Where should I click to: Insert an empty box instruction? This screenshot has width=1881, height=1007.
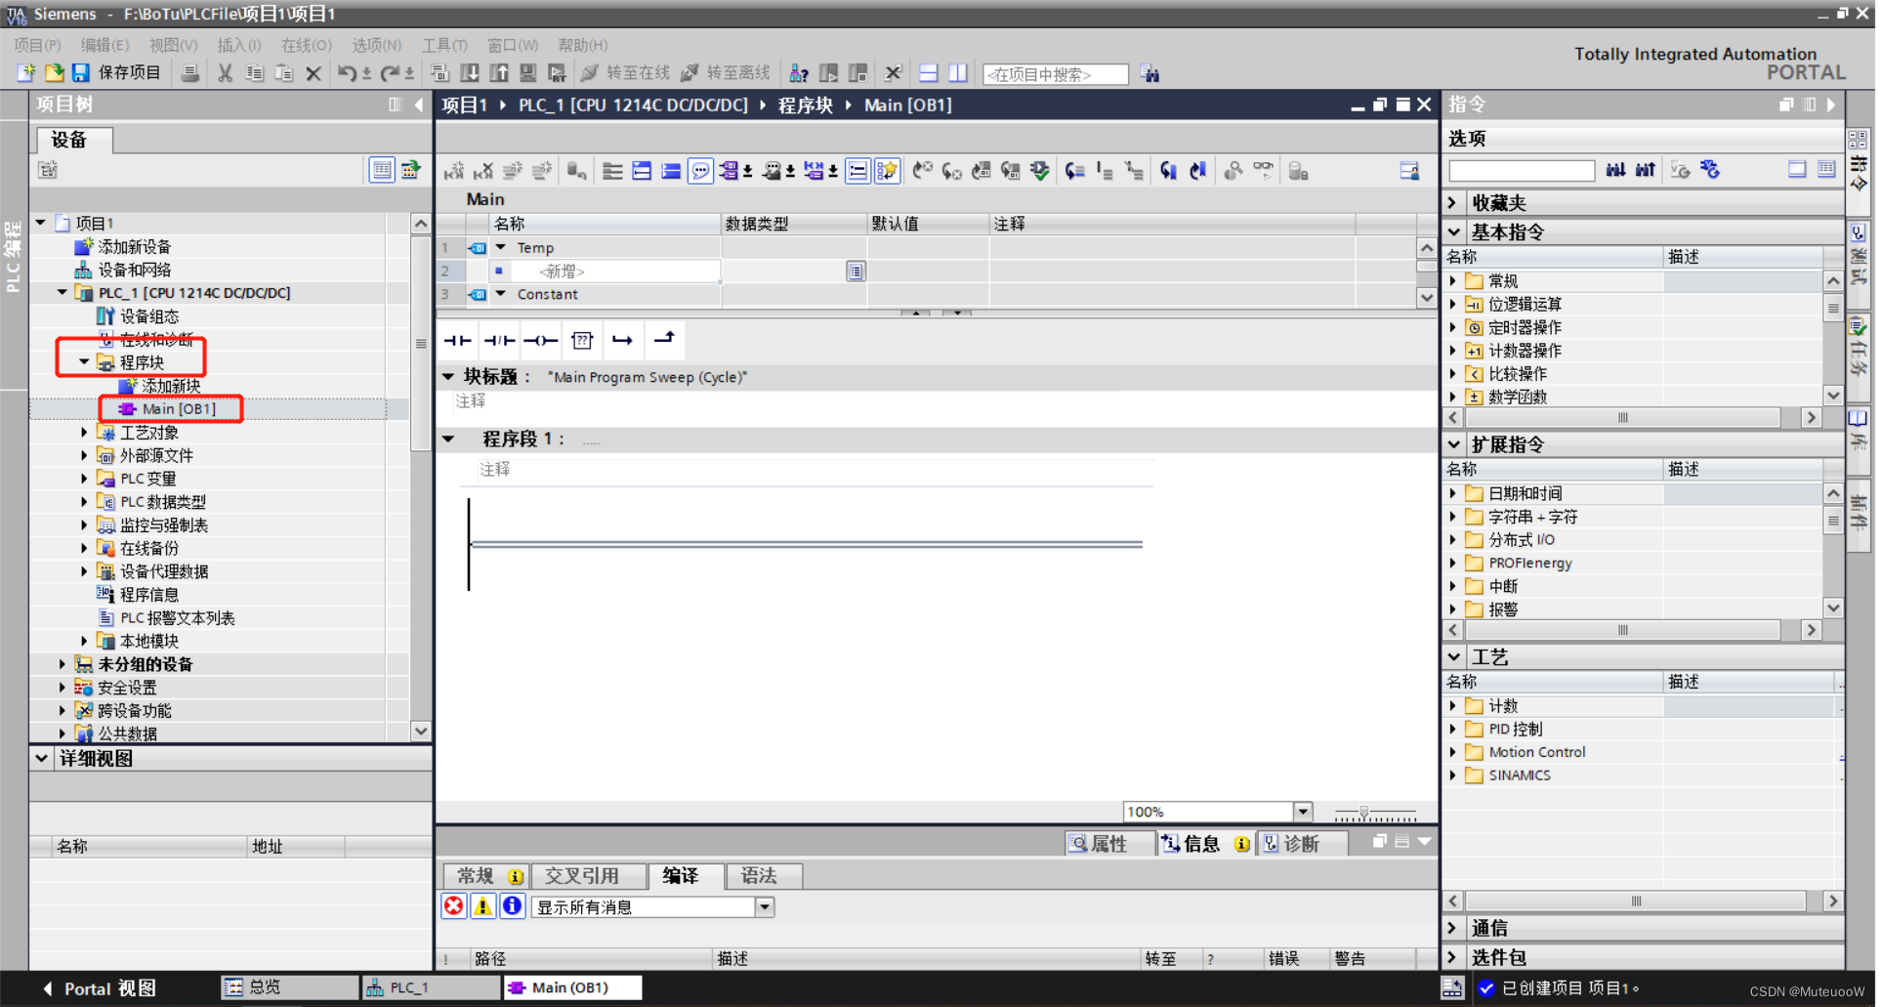coord(582,340)
